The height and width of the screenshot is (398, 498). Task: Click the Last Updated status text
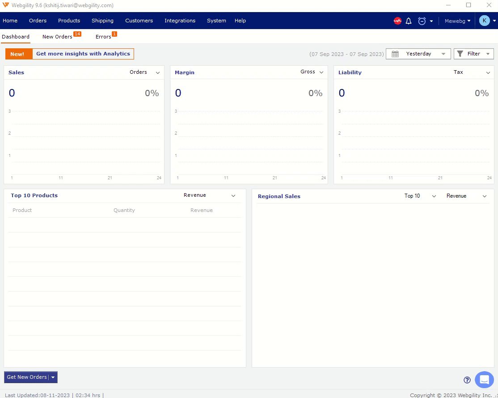(54, 395)
